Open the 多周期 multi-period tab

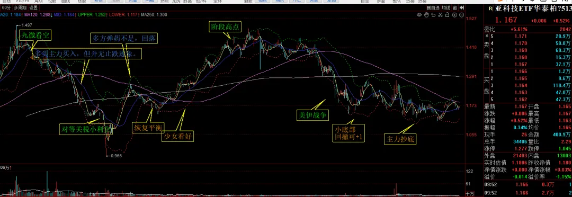pos(21,7)
